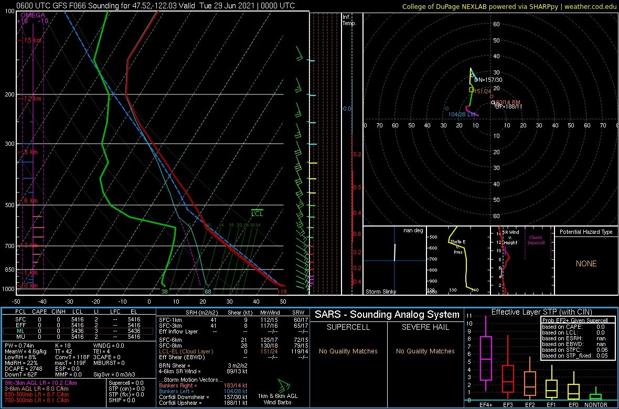Click the SR Wind v. Height inset plot
619x409 pixels.
point(522,261)
